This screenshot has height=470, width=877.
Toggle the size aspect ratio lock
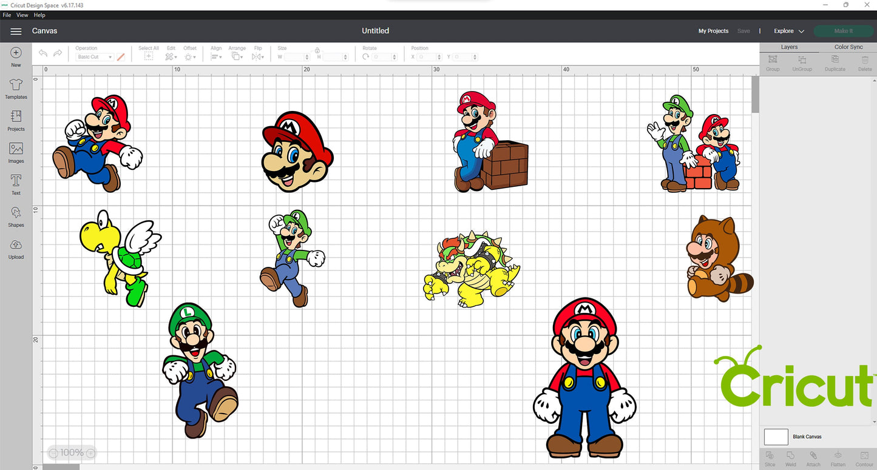point(317,51)
